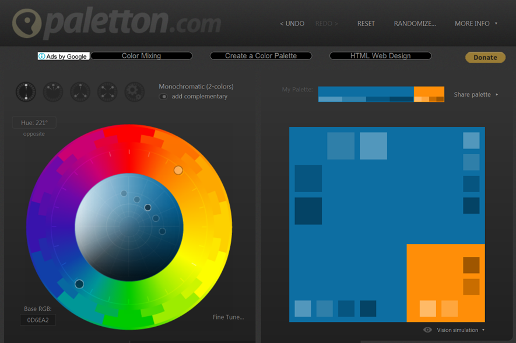The height and width of the screenshot is (343, 516).
Task: Select the Tetrad color scheme icon
Action: [x=107, y=92]
